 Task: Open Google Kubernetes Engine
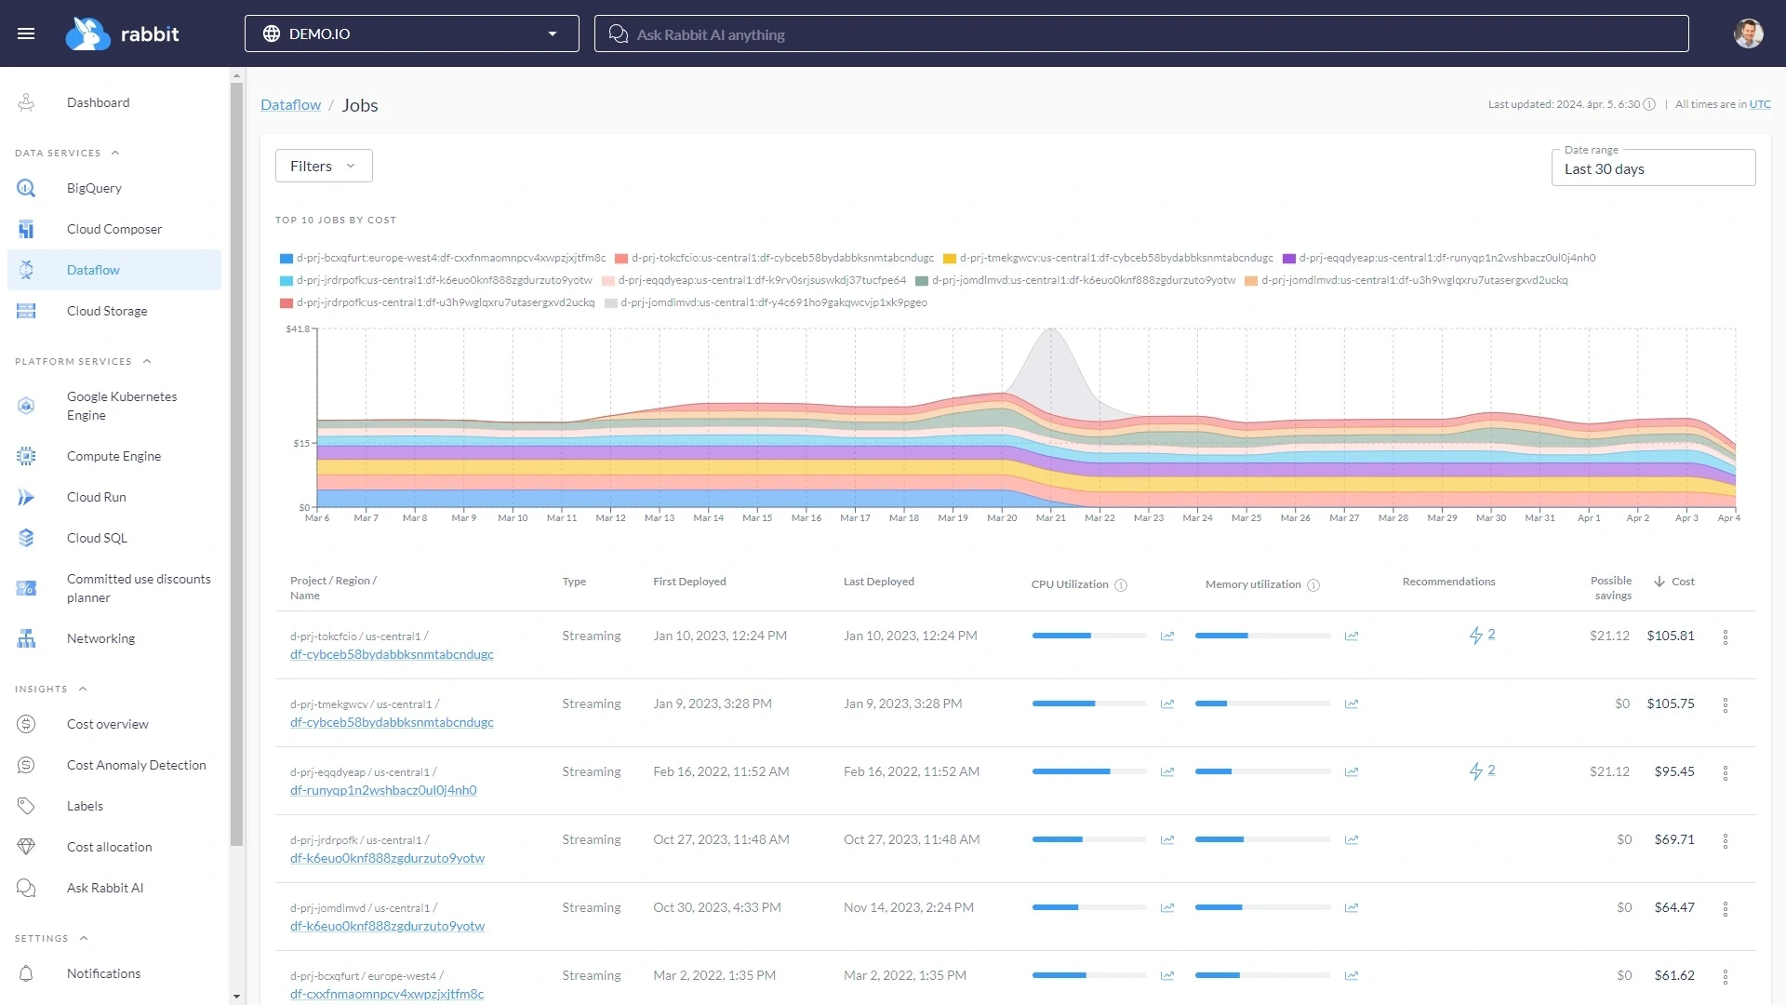(x=121, y=406)
